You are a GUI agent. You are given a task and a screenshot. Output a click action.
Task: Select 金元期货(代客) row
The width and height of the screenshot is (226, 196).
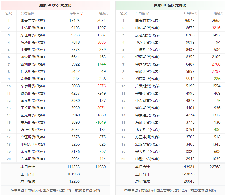point(56,152)
